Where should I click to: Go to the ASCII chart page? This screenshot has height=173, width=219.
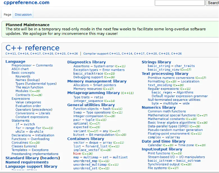click(x=20, y=69)
